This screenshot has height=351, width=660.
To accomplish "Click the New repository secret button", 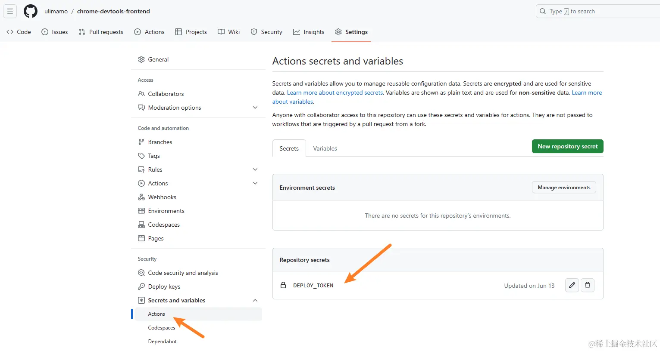I will point(567,146).
